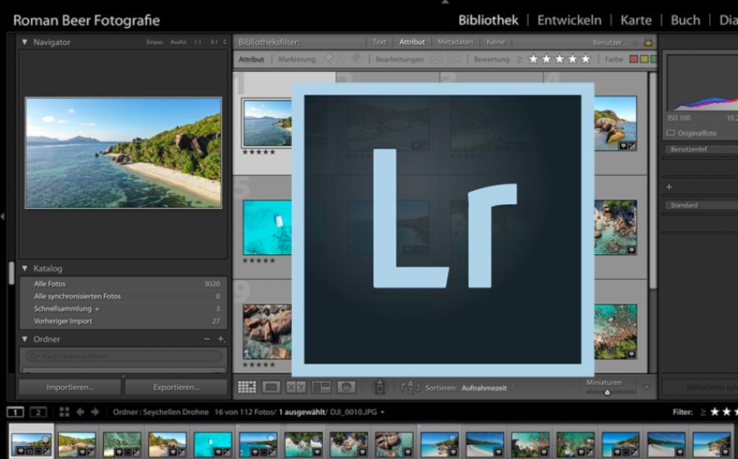Open Survey view in toolbar
Viewport: 738px width, 459px height.
(x=321, y=387)
